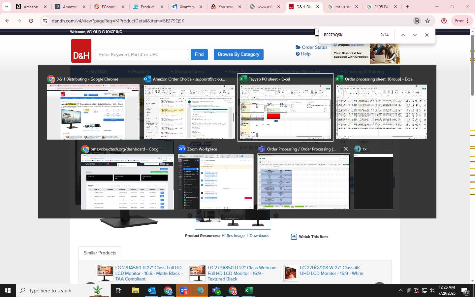
Task: Open the Windows Start menu
Action: 8,290
